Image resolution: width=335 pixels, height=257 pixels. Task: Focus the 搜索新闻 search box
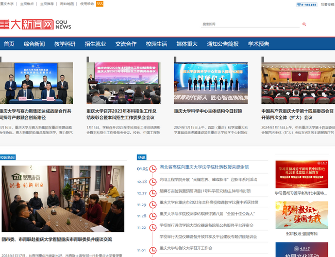click(x=250, y=24)
